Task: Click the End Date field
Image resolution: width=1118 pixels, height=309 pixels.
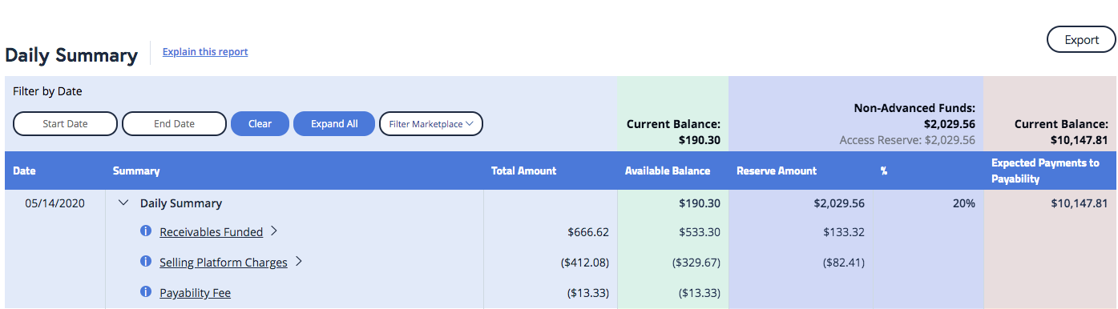Action: 174,124
